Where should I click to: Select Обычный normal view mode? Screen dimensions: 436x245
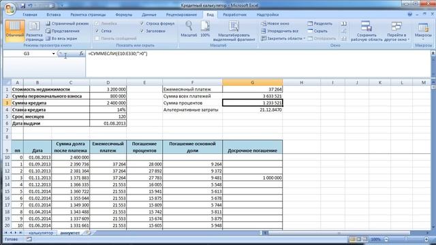(14, 31)
